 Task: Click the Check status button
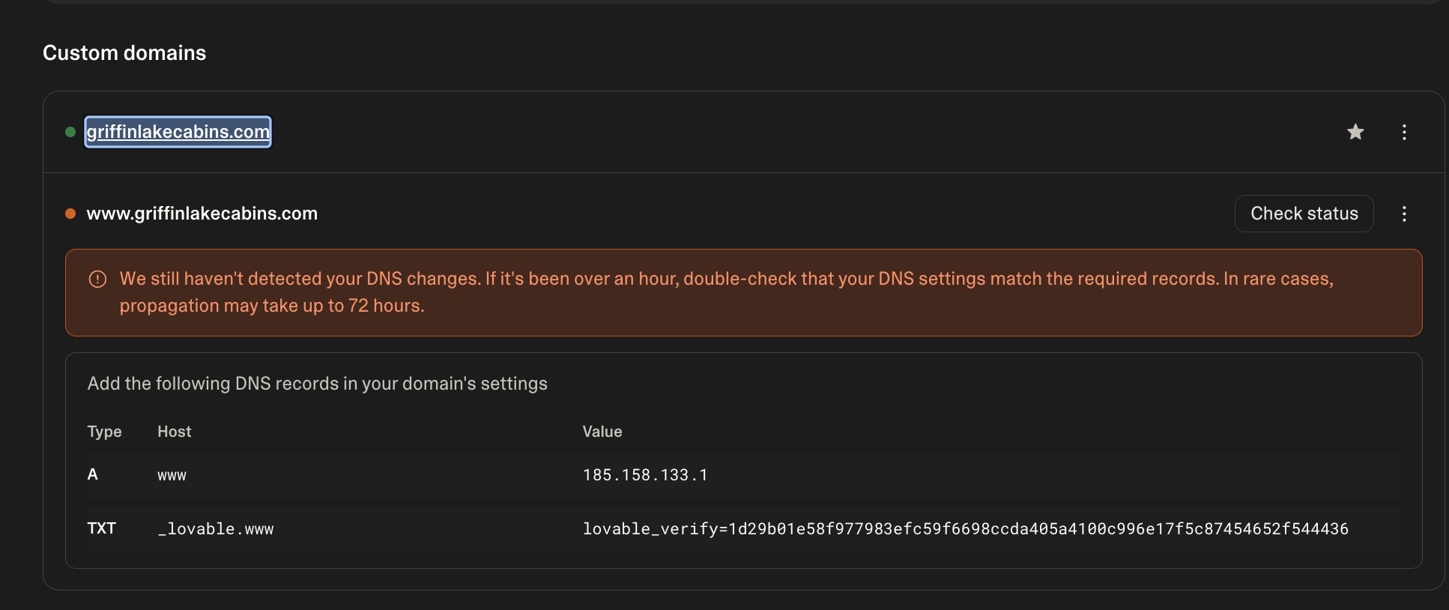coord(1304,214)
